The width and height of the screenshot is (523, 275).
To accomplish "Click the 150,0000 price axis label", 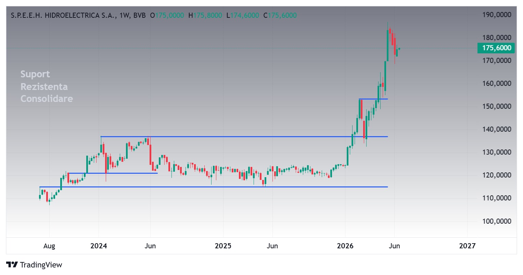I will pyautogui.click(x=497, y=106).
